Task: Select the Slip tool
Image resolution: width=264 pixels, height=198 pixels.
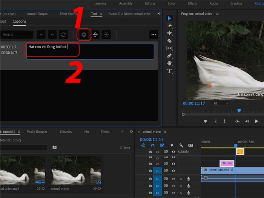Action: (169, 48)
